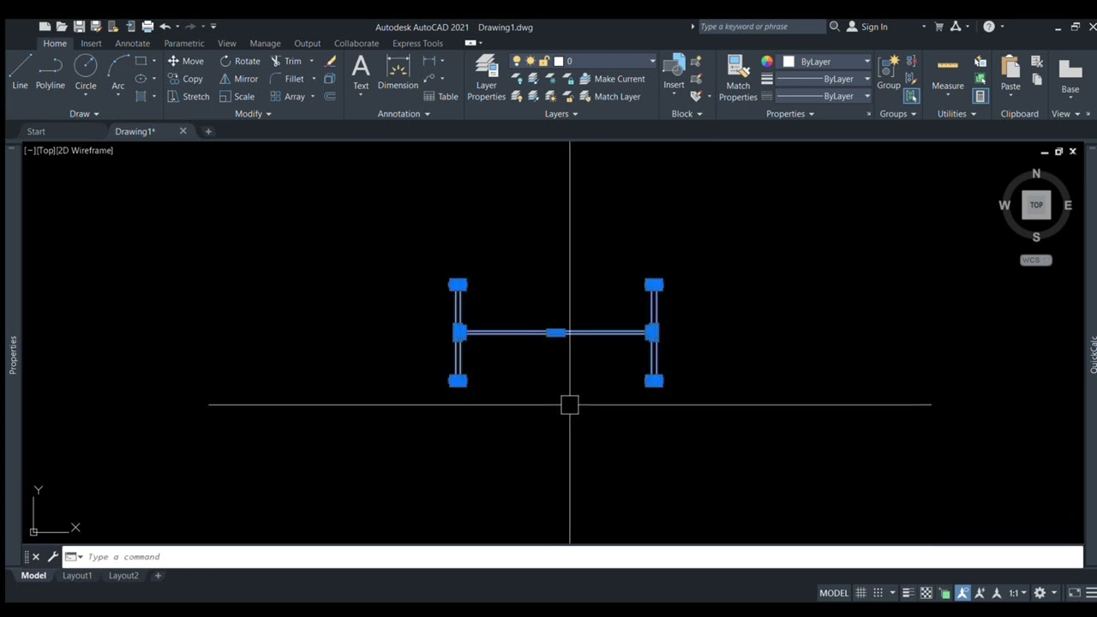Click the Save icon in quick access toolbar
This screenshot has height=617, width=1097.
(x=79, y=27)
